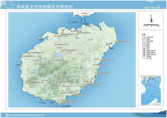Click the 五指山水满风情小镇 marker
Viewport: 167px width, 118px height.
point(61,77)
